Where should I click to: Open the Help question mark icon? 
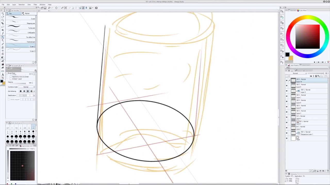point(96,8)
